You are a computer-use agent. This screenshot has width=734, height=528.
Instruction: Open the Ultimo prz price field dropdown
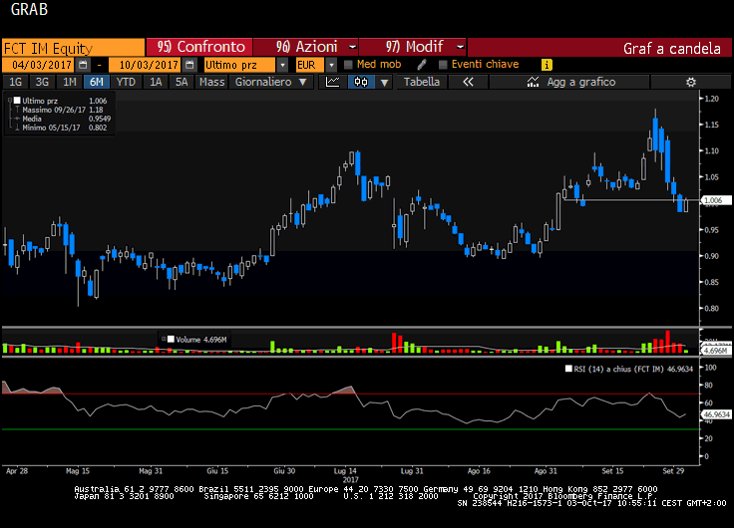(x=284, y=65)
